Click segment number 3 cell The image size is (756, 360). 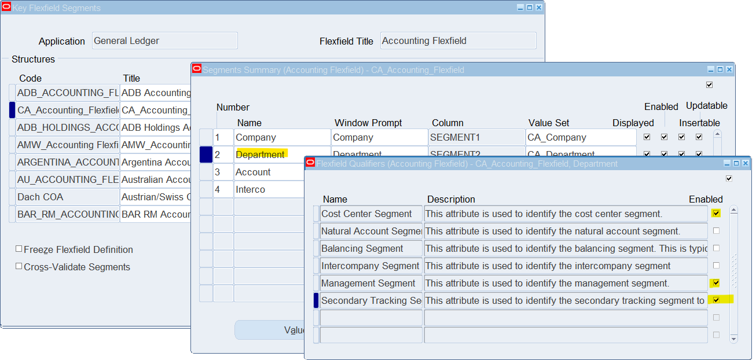(223, 172)
